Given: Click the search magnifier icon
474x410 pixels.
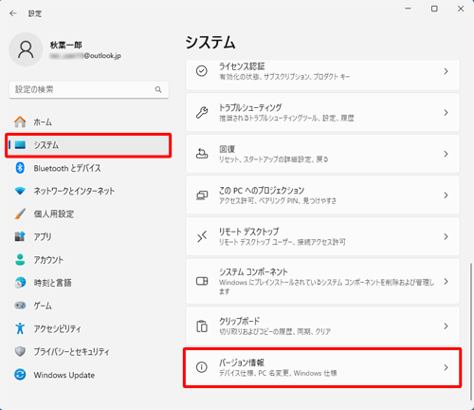Looking at the screenshot, I should [158, 89].
